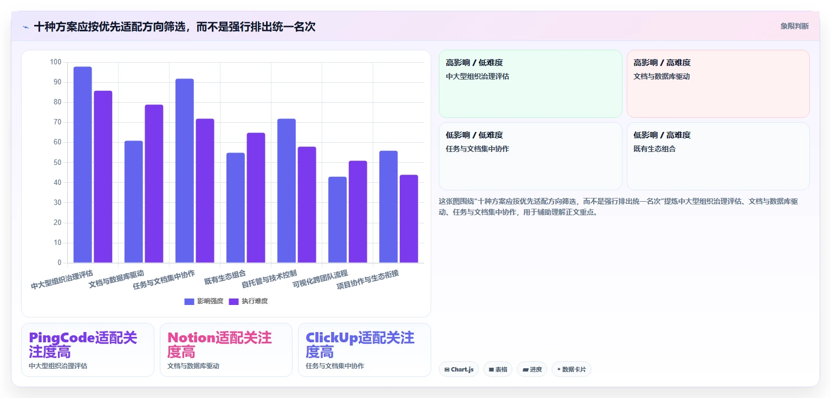Click the 数据卡片 tag
This screenshot has height=398, width=831.
pyautogui.click(x=572, y=369)
